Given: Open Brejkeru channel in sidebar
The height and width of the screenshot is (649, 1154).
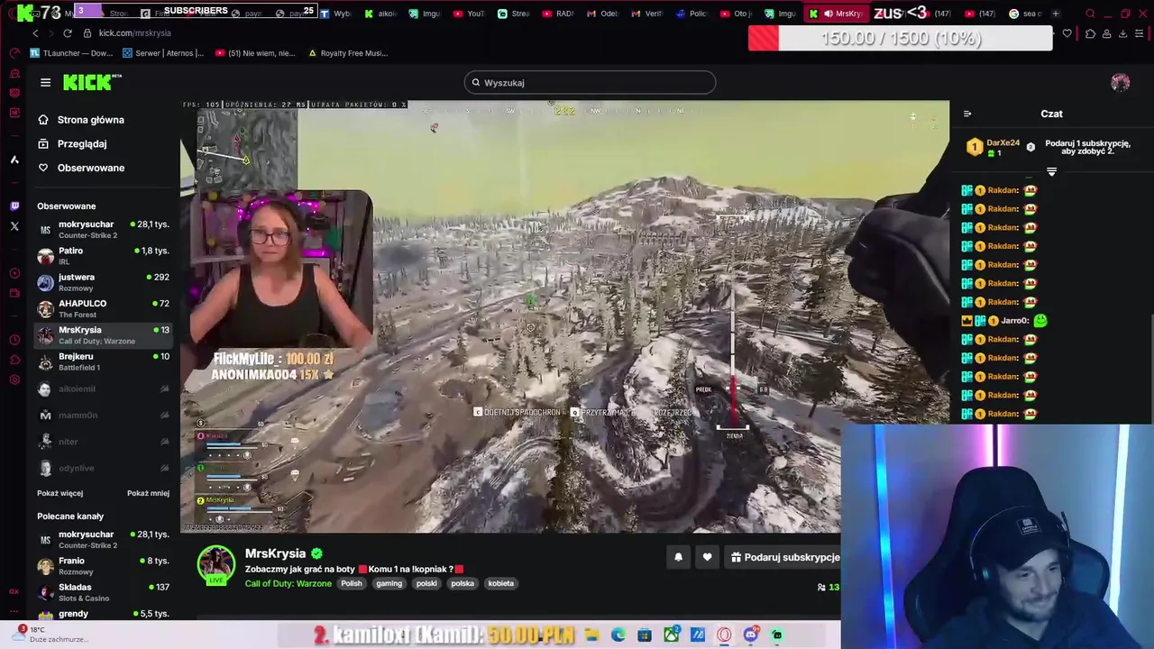Looking at the screenshot, I should click(x=103, y=361).
